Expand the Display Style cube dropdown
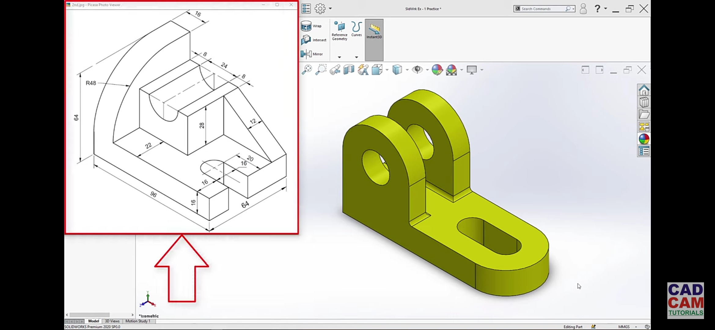Image resolution: width=715 pixels, height=330 pixels. (x=407, y=70)
